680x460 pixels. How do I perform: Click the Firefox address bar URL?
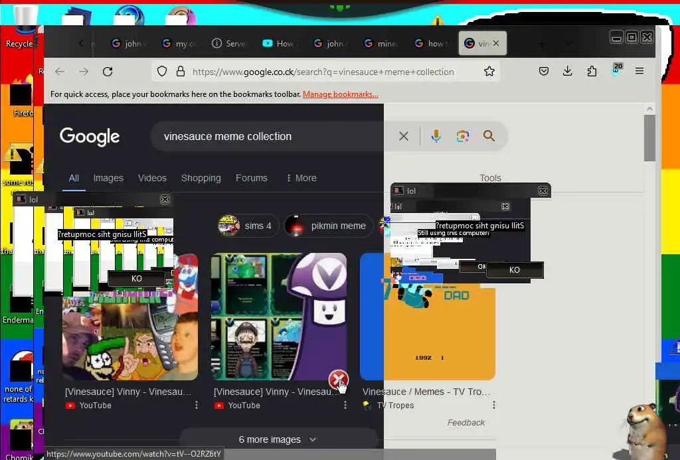[323, 72]
